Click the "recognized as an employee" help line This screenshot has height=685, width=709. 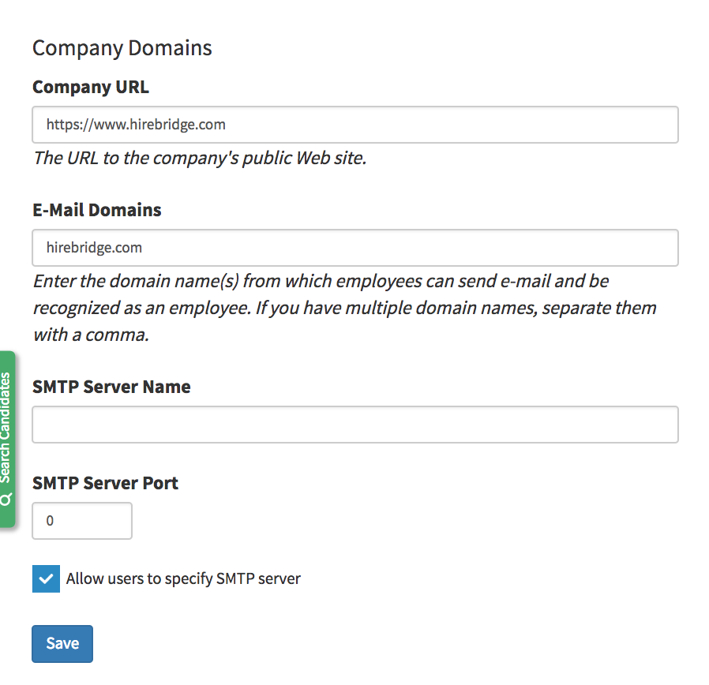click(x=344, y=308)
